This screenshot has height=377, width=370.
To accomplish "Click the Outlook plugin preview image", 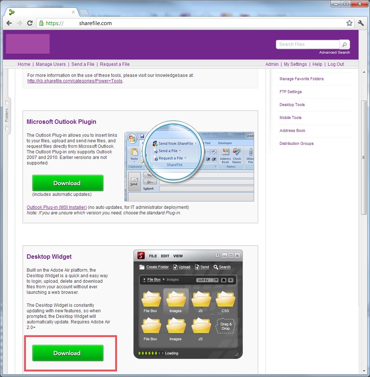I will 189,161.
